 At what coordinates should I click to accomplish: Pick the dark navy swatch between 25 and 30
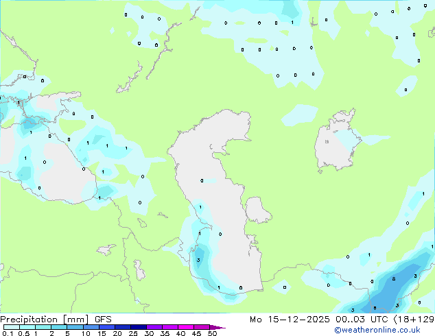[x=139, y=327]
